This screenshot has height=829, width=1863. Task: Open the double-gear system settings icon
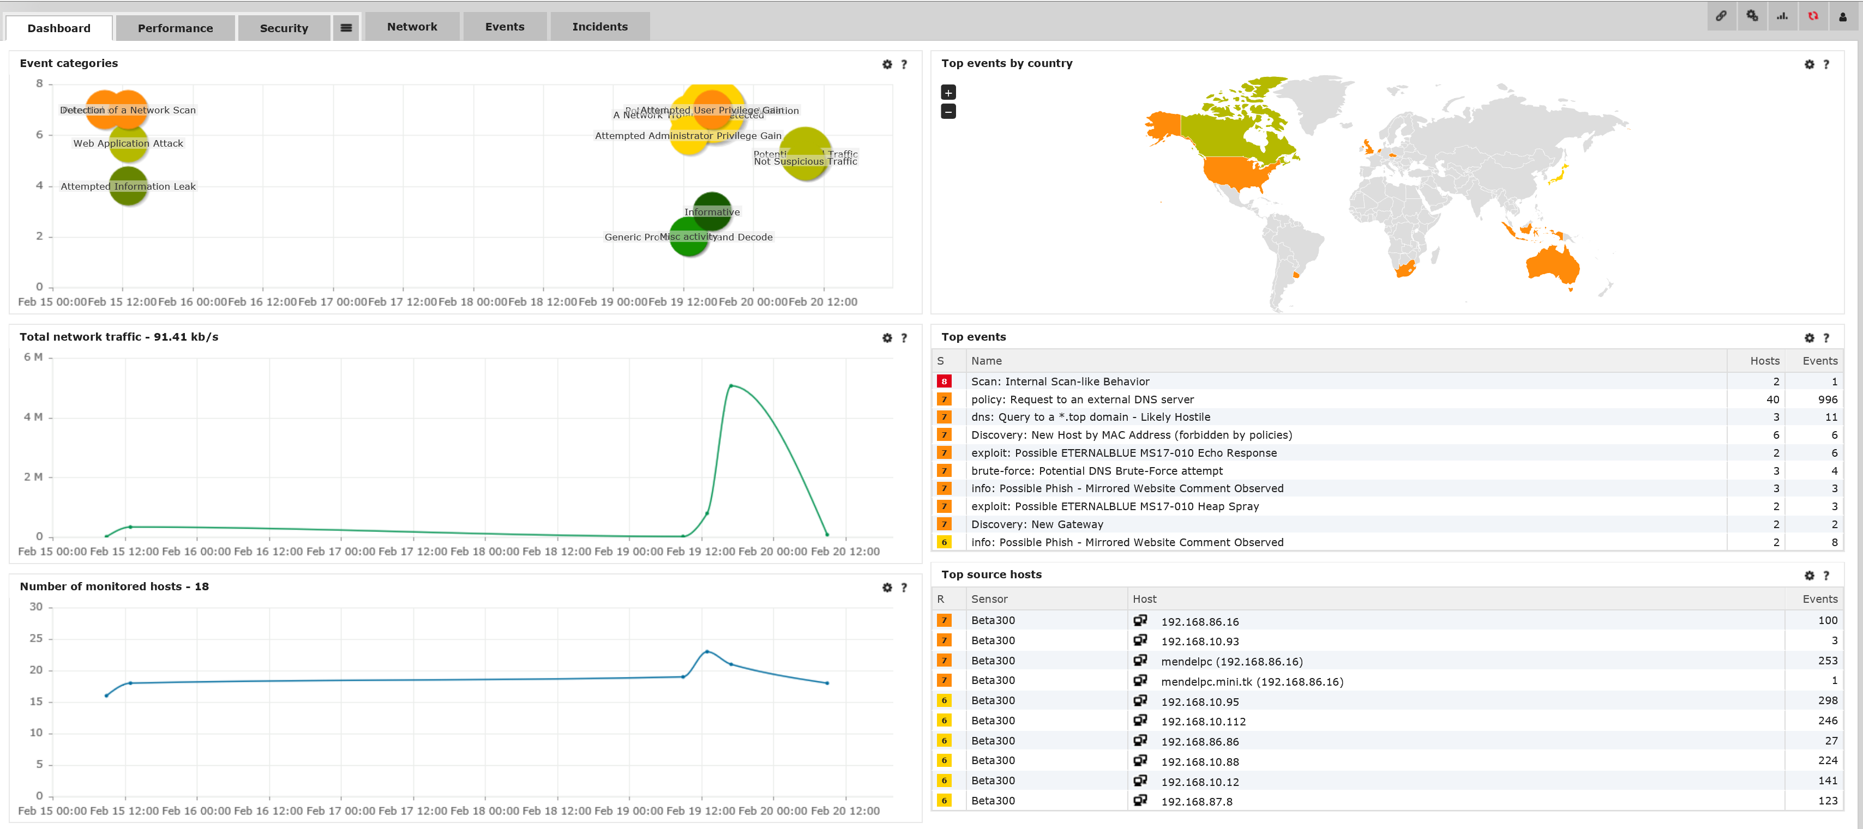(x=1752, y=16)
